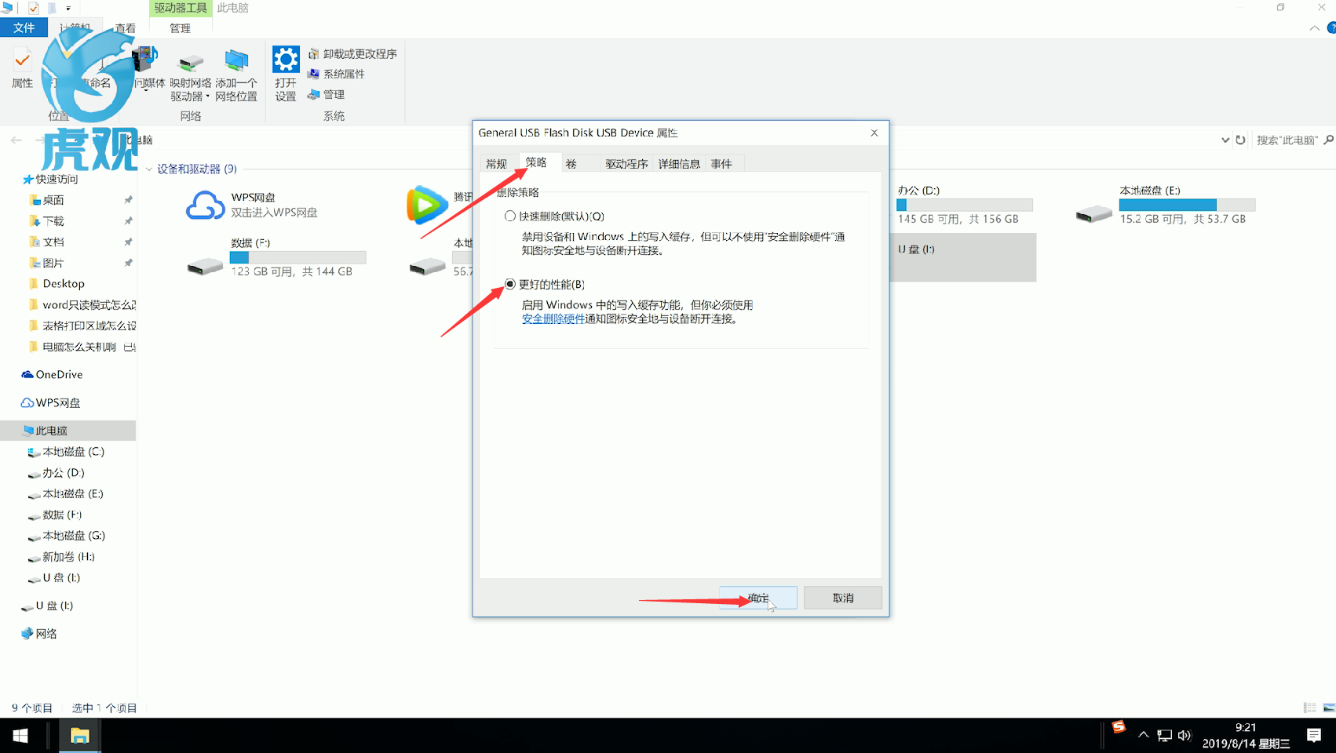Close the USB device properties dialog
This screenshot has width=1336, height=753.
click(x=874, y=133)
